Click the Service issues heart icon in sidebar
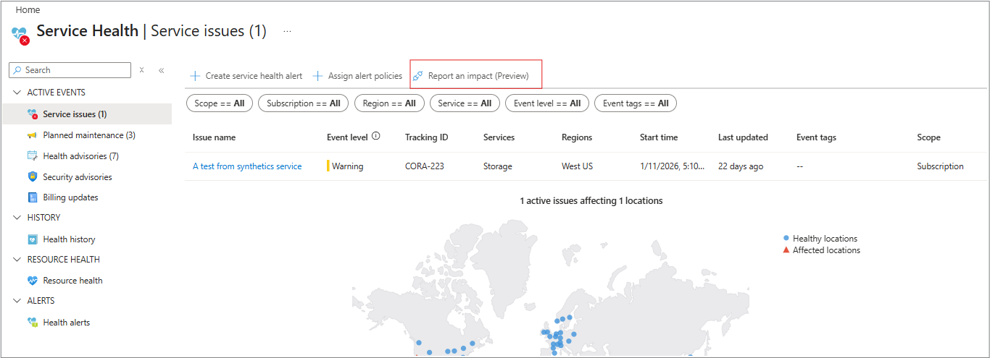This screenshot has height=358, width=990. (x=32, y=114)
